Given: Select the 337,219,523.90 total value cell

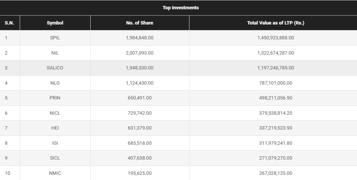Looking at the screenshot, I should [x=276, y=128].
